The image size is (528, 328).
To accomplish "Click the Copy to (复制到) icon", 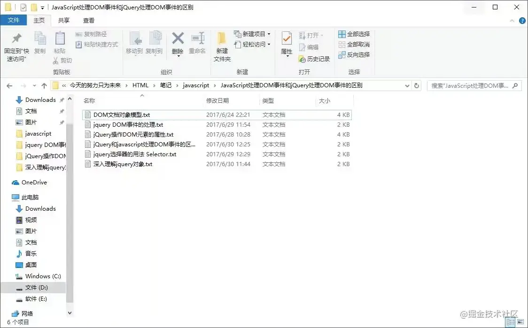I will 155,38.
